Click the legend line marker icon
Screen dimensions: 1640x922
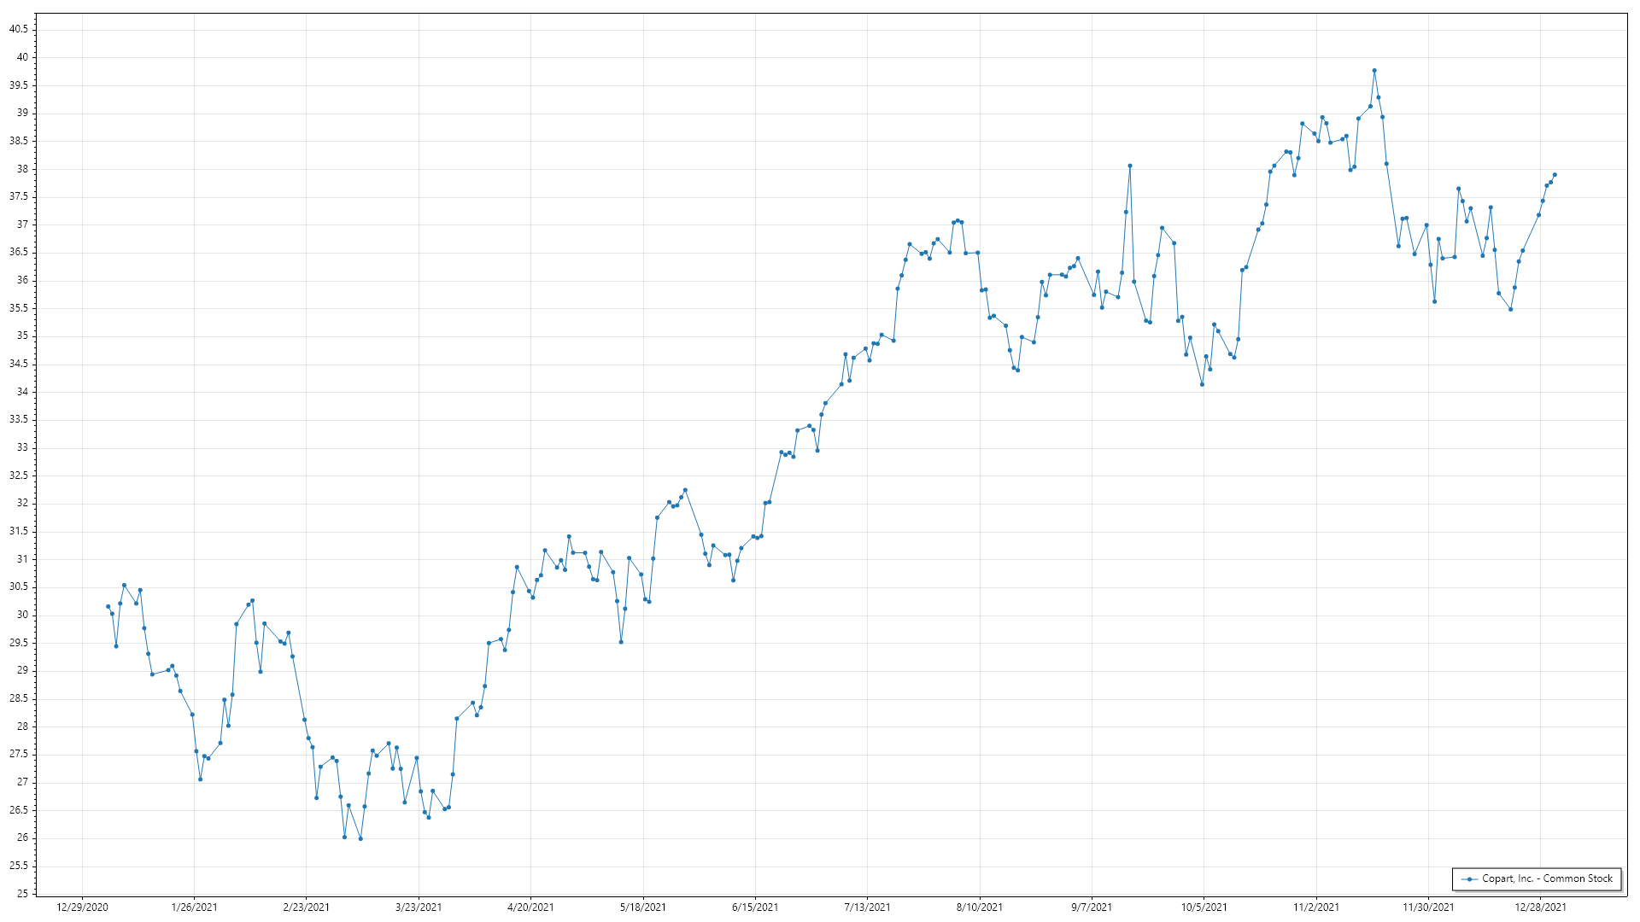coord(1469,879)
